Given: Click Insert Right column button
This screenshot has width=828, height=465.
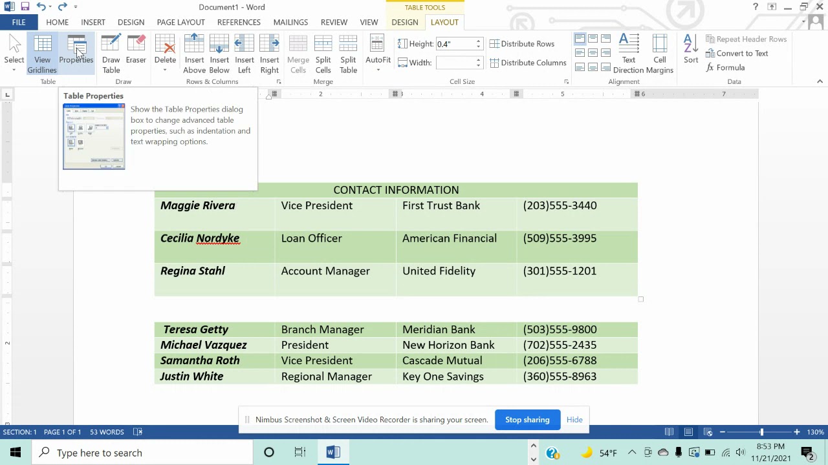Looking at the screenshot, I should (269, 54).
